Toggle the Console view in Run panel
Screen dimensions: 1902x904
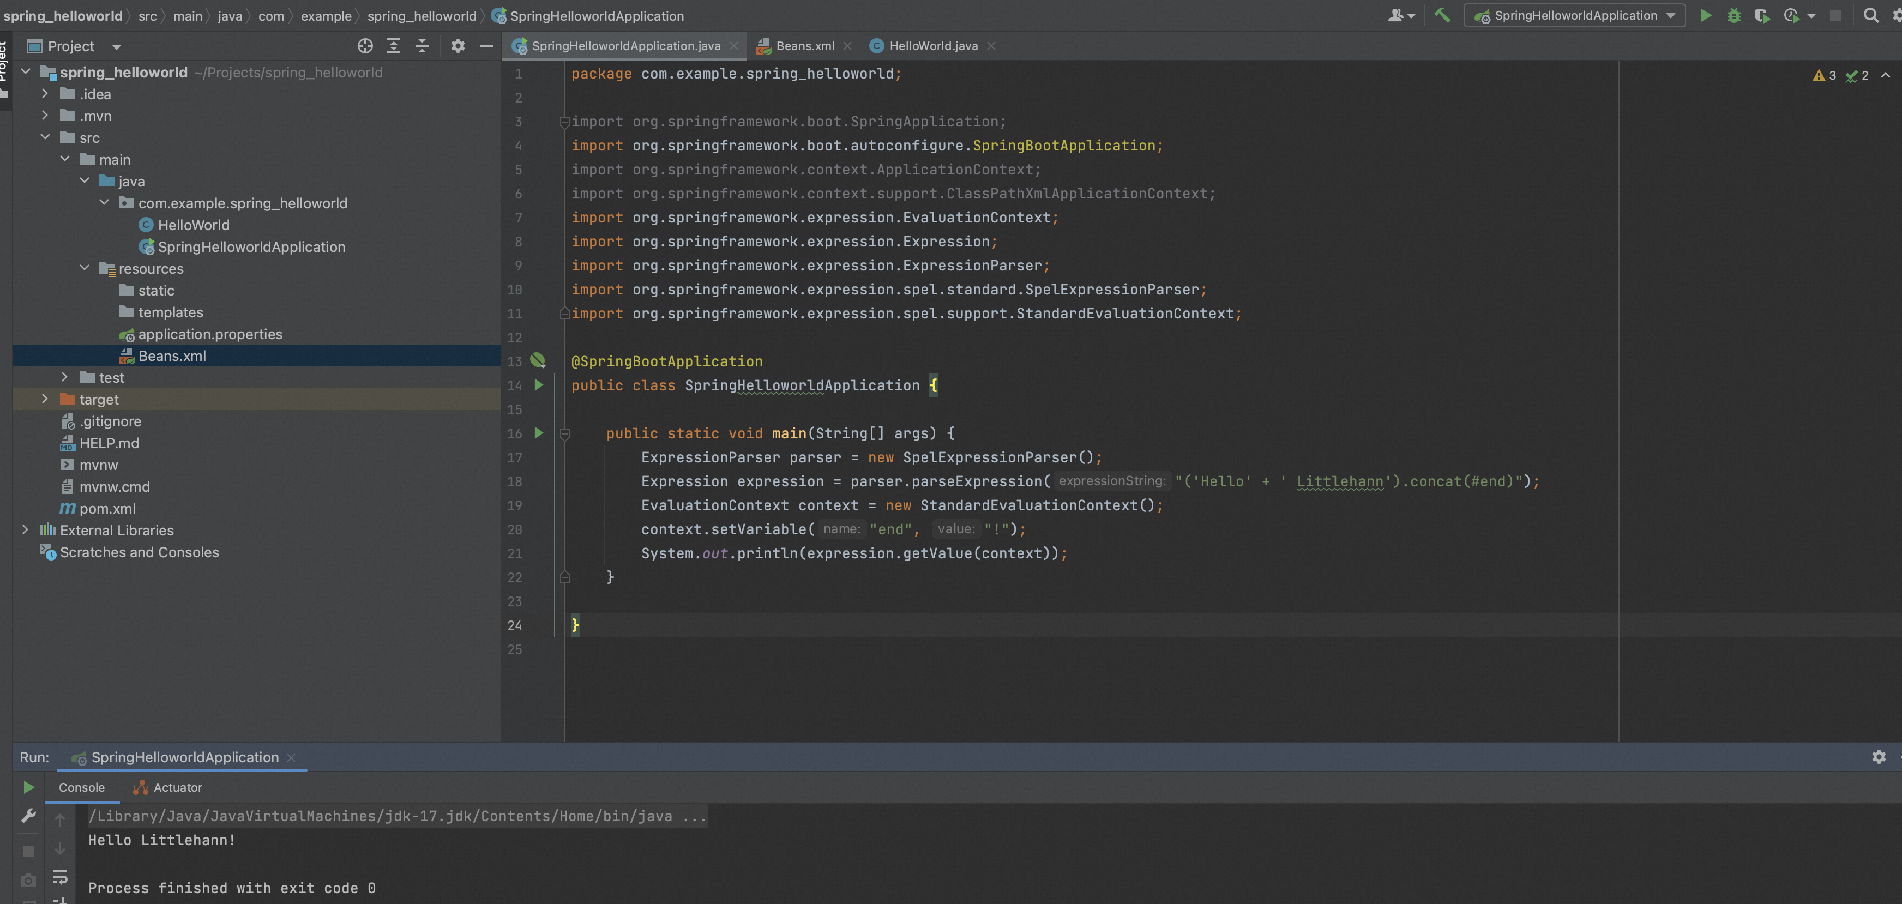tap(81, 787)
